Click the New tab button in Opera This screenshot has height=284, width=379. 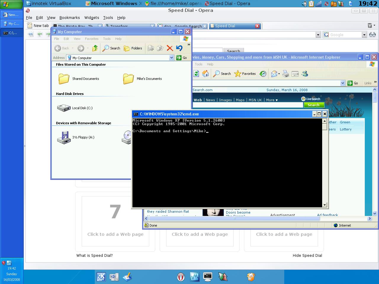[x=38, y=25]
